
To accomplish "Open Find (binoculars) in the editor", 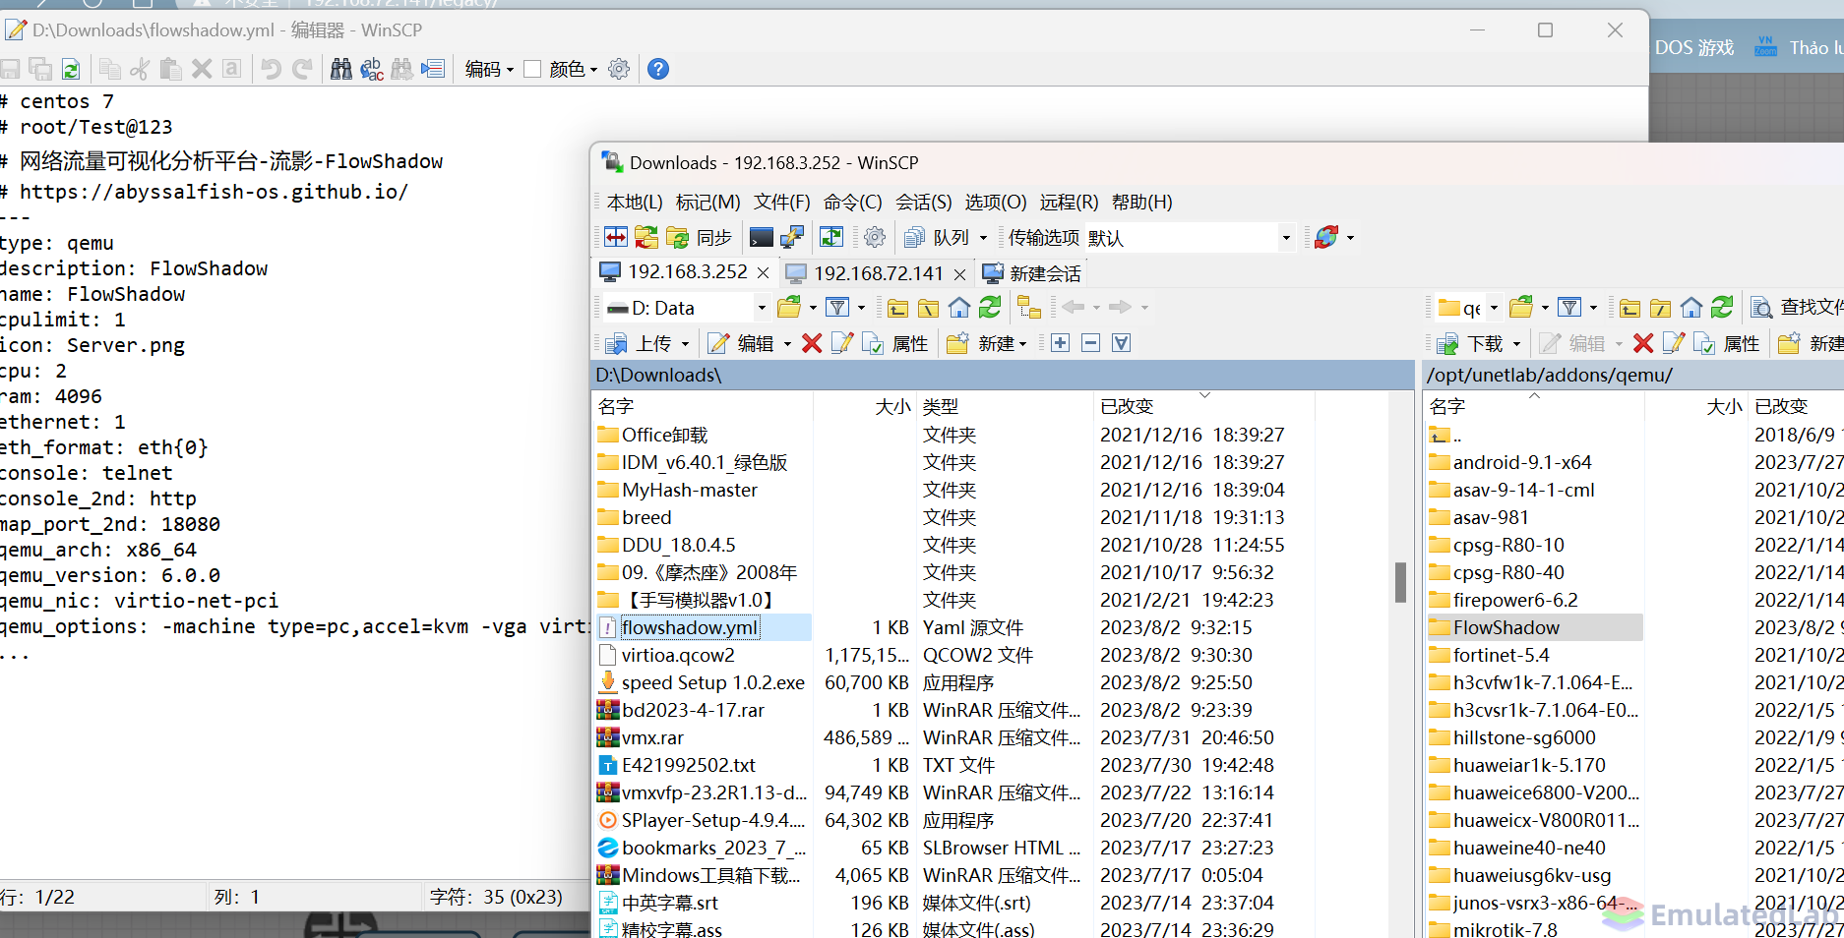I will pyautogui.click(x=340, y=69).
